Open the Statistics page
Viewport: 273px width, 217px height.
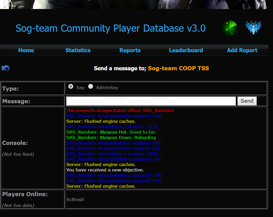point(78,50)
